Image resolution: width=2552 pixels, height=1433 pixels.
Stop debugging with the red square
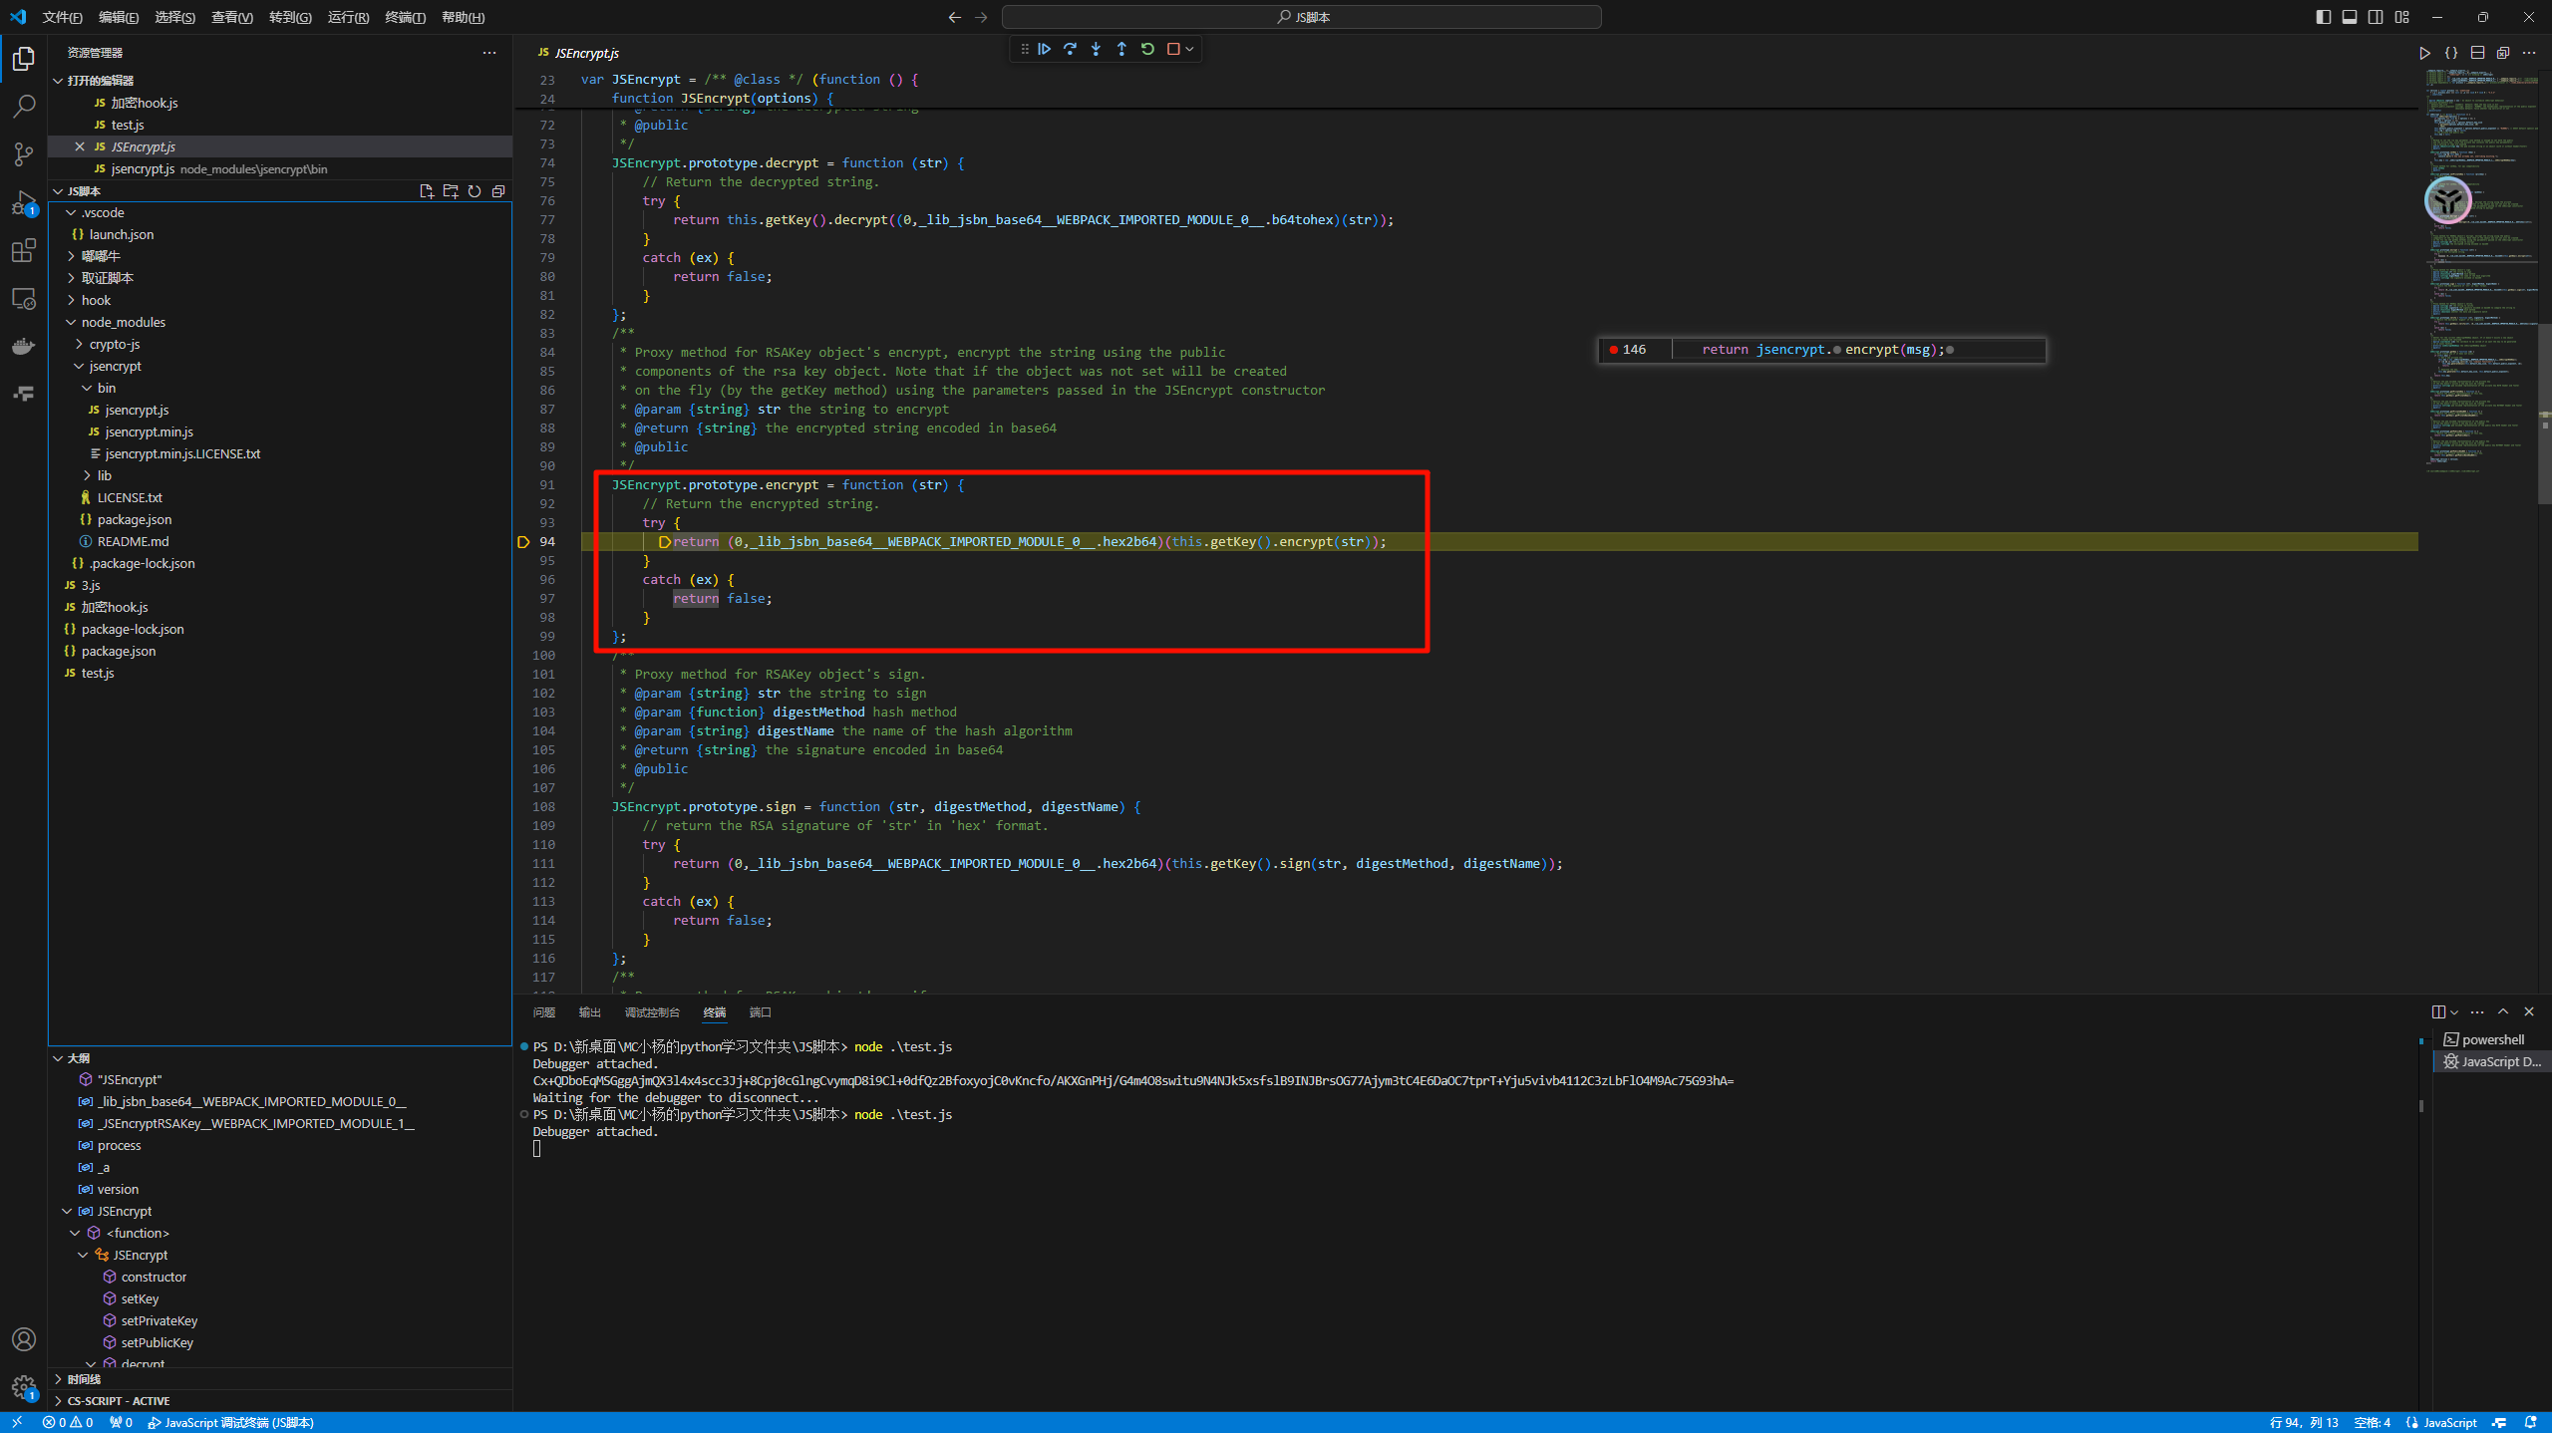pyautogui.click(x=1173, y=49)
